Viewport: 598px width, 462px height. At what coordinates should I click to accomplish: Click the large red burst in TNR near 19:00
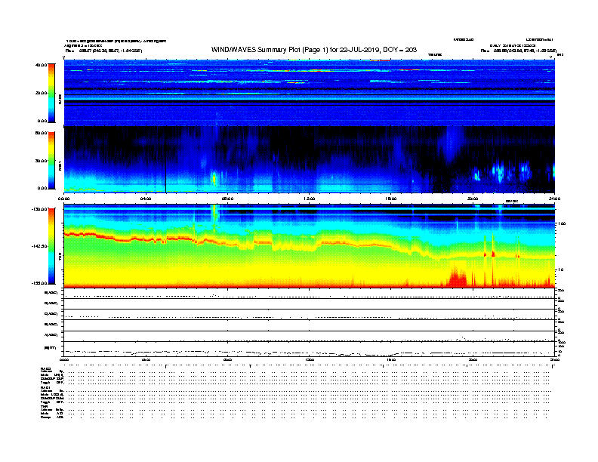click(457, 278)
